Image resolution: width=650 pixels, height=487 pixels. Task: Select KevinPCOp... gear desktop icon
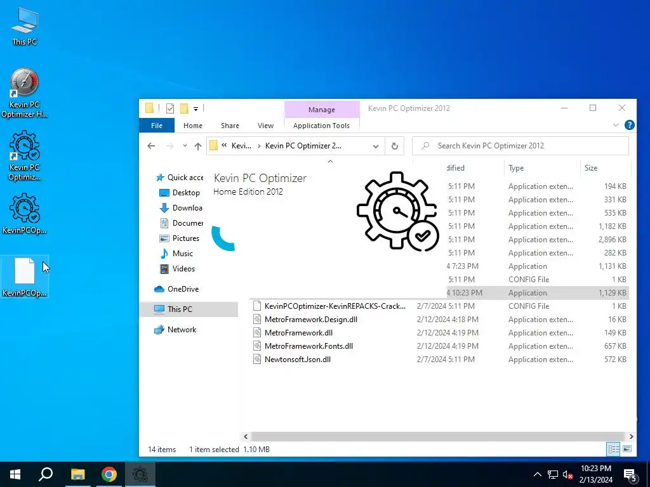25,213
